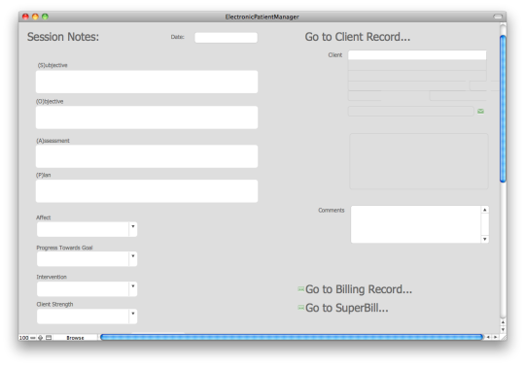This screenshot has width=525, height=366.
Task: Click the horizontal scroll left arrow
Action: click(488, 337)
